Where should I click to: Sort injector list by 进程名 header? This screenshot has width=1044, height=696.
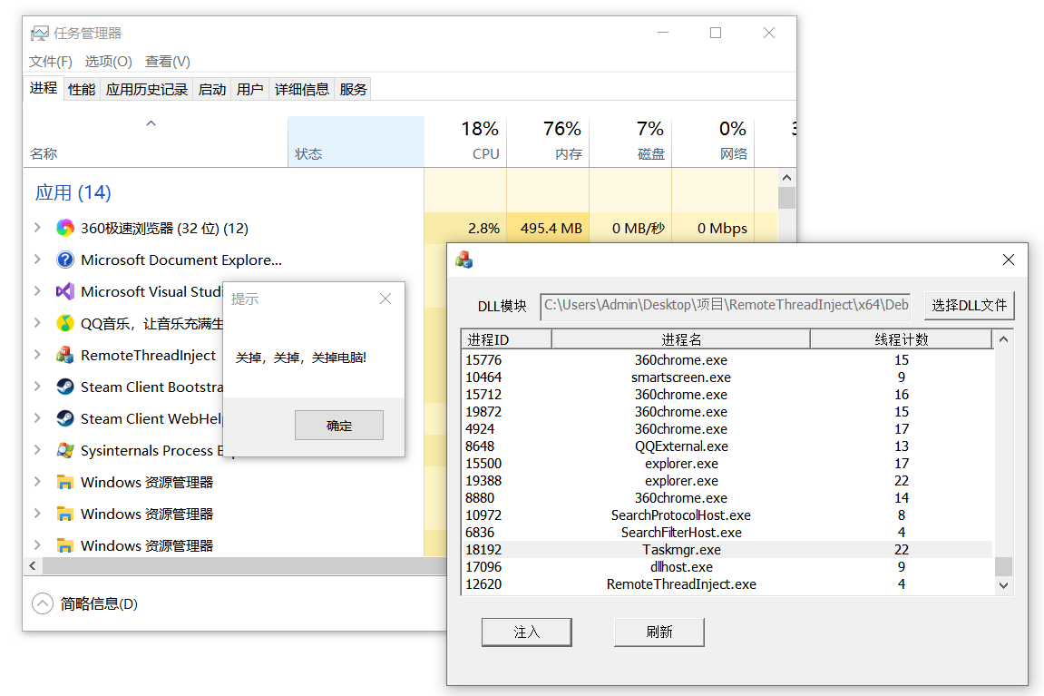(681, 339)
